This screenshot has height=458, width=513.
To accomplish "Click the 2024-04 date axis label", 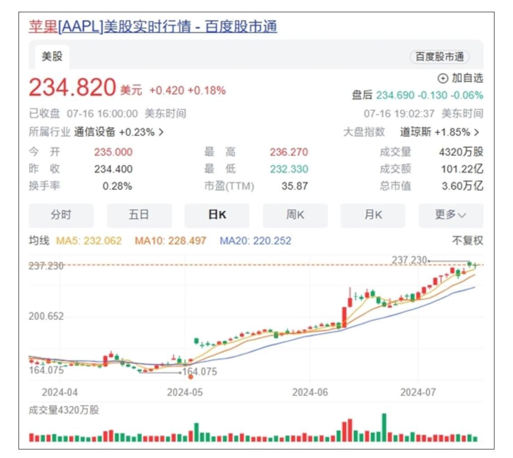I will 60,392.
